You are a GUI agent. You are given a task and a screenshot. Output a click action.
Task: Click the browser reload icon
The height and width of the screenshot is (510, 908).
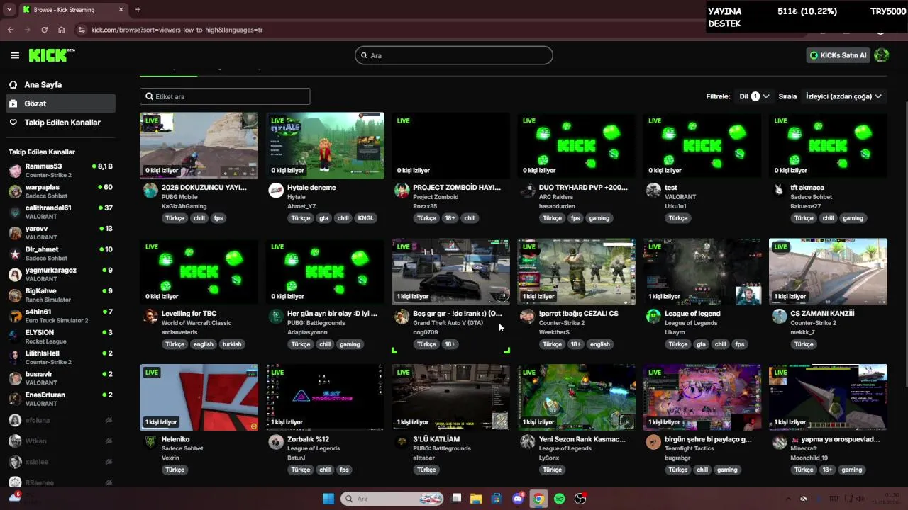[x=44, y=30]
